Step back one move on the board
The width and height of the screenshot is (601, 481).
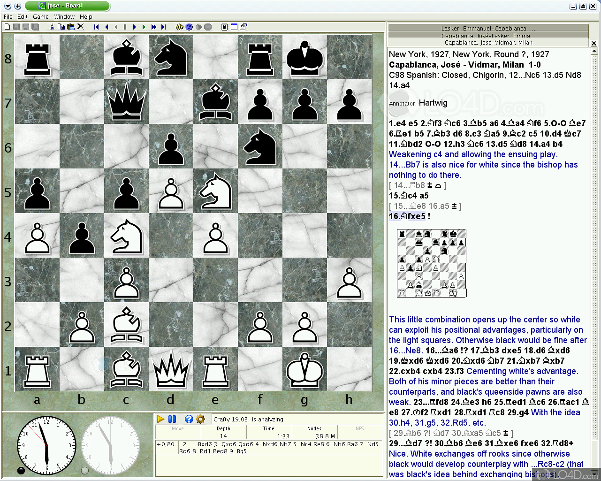[106, 27]
